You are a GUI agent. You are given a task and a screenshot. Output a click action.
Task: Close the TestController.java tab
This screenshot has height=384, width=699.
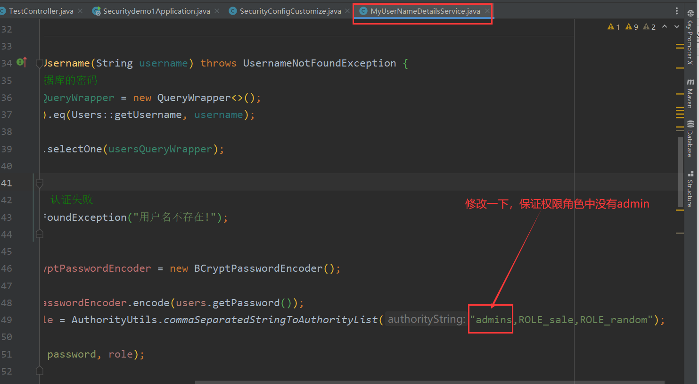pyautogui.click(x=80, y=11)
